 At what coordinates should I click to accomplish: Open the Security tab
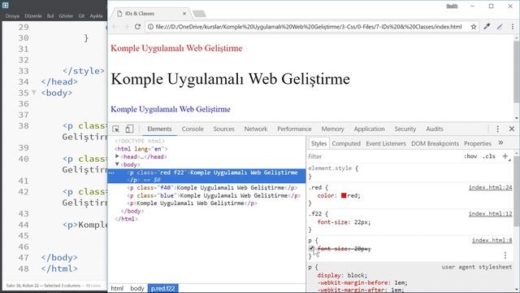[x=405, y=129]
